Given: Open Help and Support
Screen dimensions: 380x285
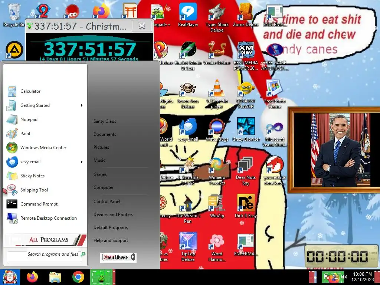Looking at the screenshot, I should pyautogui.click(x=111, y=240).
